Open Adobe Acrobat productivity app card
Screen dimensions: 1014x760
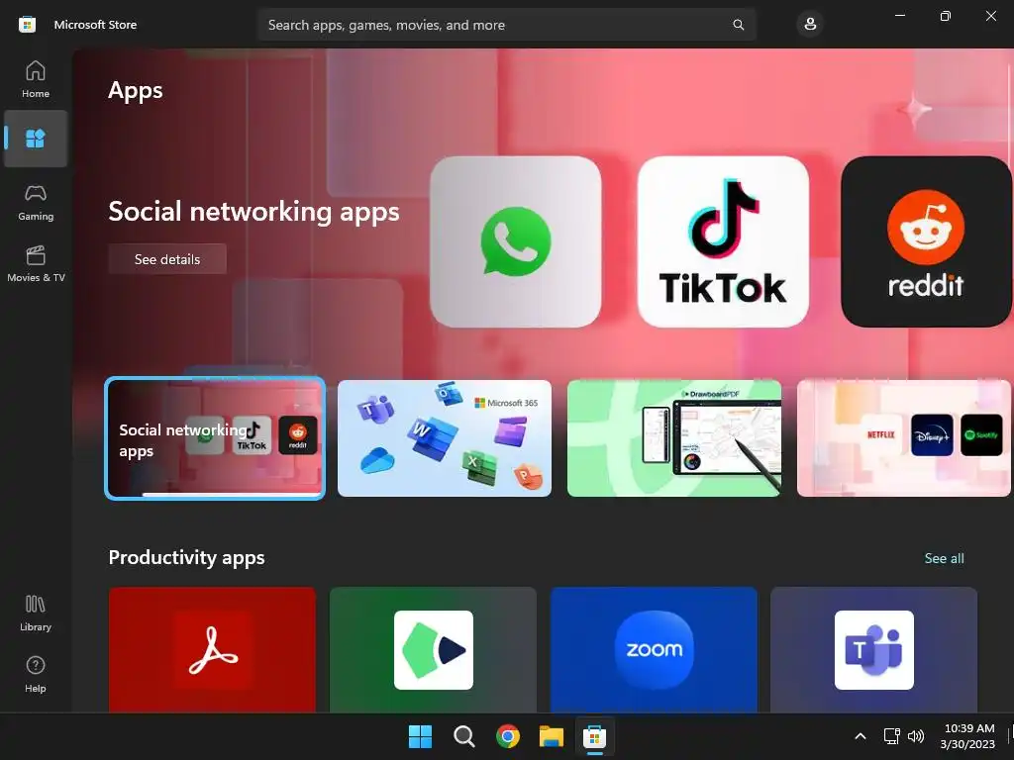[212, 649]
